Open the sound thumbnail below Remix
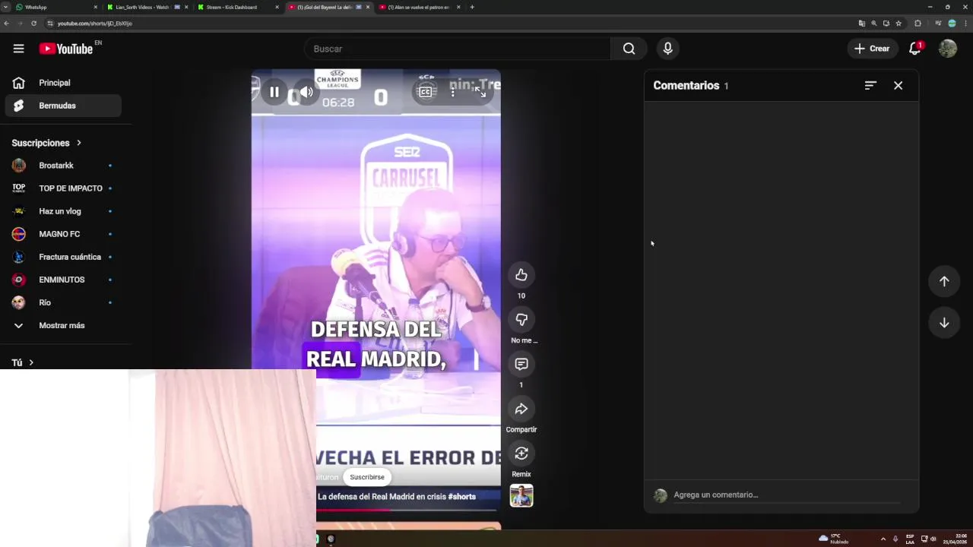 click(521, 495)
